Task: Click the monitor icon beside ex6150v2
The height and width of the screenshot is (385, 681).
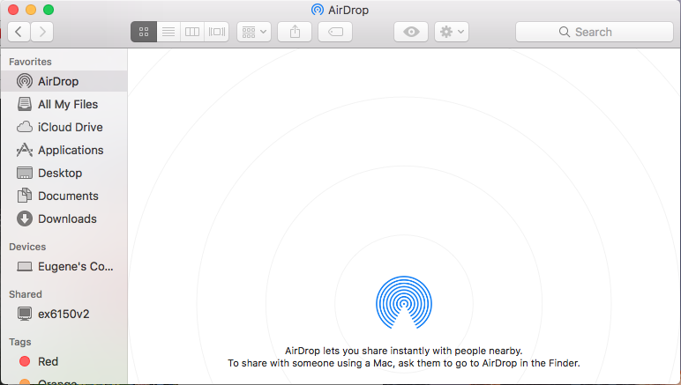Action: [x=25, y=314]
